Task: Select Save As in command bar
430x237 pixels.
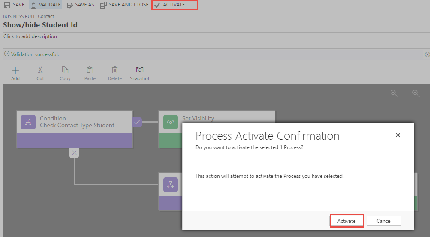Action: 80,5
